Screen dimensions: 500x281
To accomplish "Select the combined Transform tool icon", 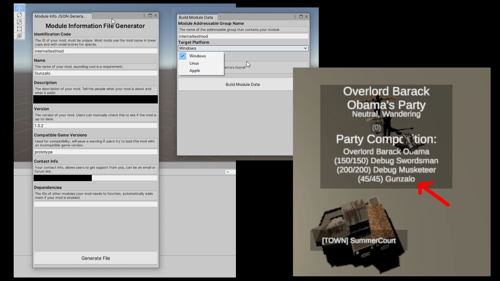I will 20,36.
